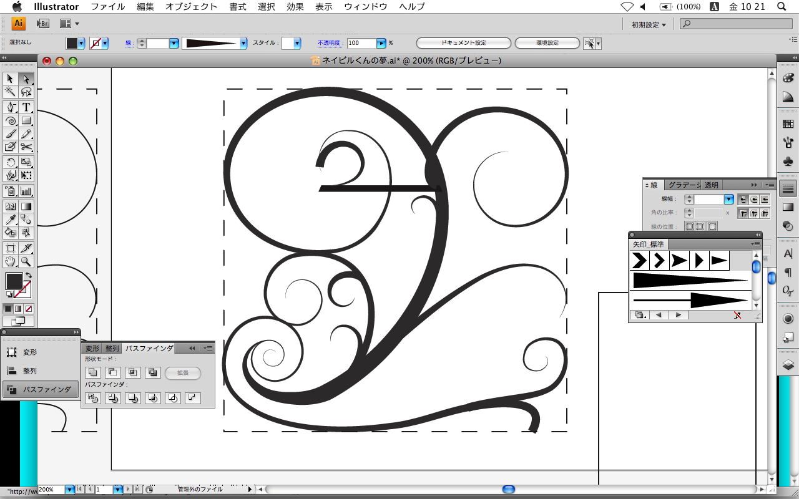Screen dimensions: 799x499
Task: Click the first Pathfinder divide icon
Action: point(93,398)
